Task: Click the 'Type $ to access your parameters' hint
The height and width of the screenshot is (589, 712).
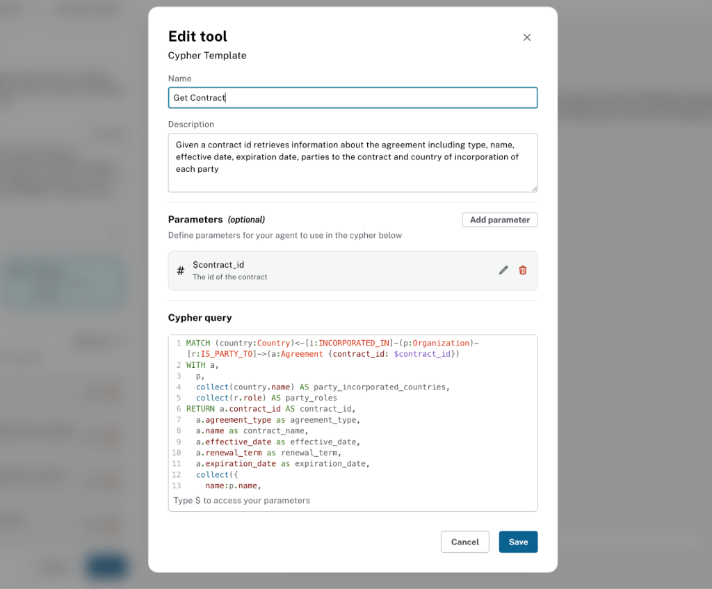Action: 241,501
